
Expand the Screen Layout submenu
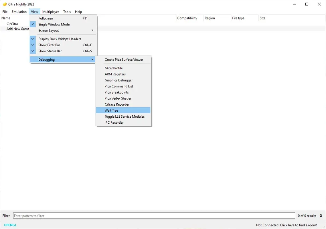pyautogui.click(x=48, y=30)
